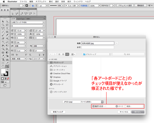Select the Type tool
The height and width of the screenshot is (123, 154).
(x=7, y=28)
